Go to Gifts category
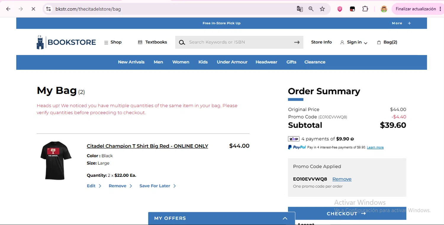The width and height of the screenshot is (444, 225). (x=291, y=62)
